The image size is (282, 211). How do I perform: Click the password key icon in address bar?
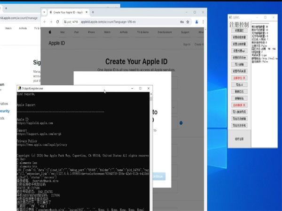pos(181,22)
